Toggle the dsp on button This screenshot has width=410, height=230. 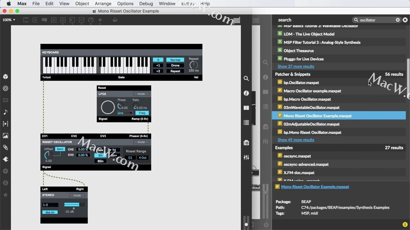click(x=50, y=212)
